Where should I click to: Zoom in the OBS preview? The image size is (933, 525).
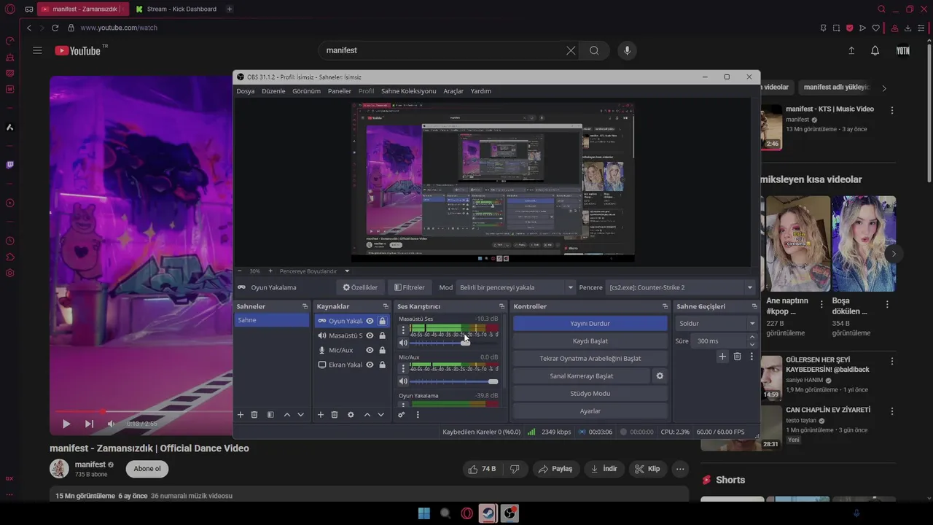[x=270, y=271]
